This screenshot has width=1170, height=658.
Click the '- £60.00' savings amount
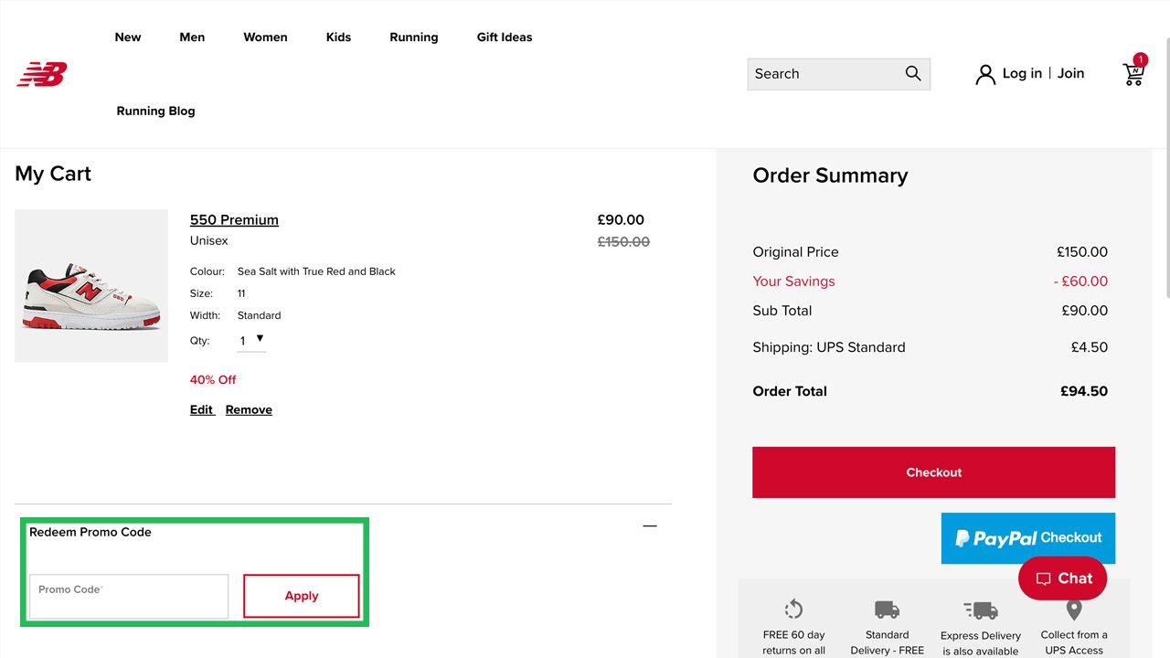[1080, 281]
